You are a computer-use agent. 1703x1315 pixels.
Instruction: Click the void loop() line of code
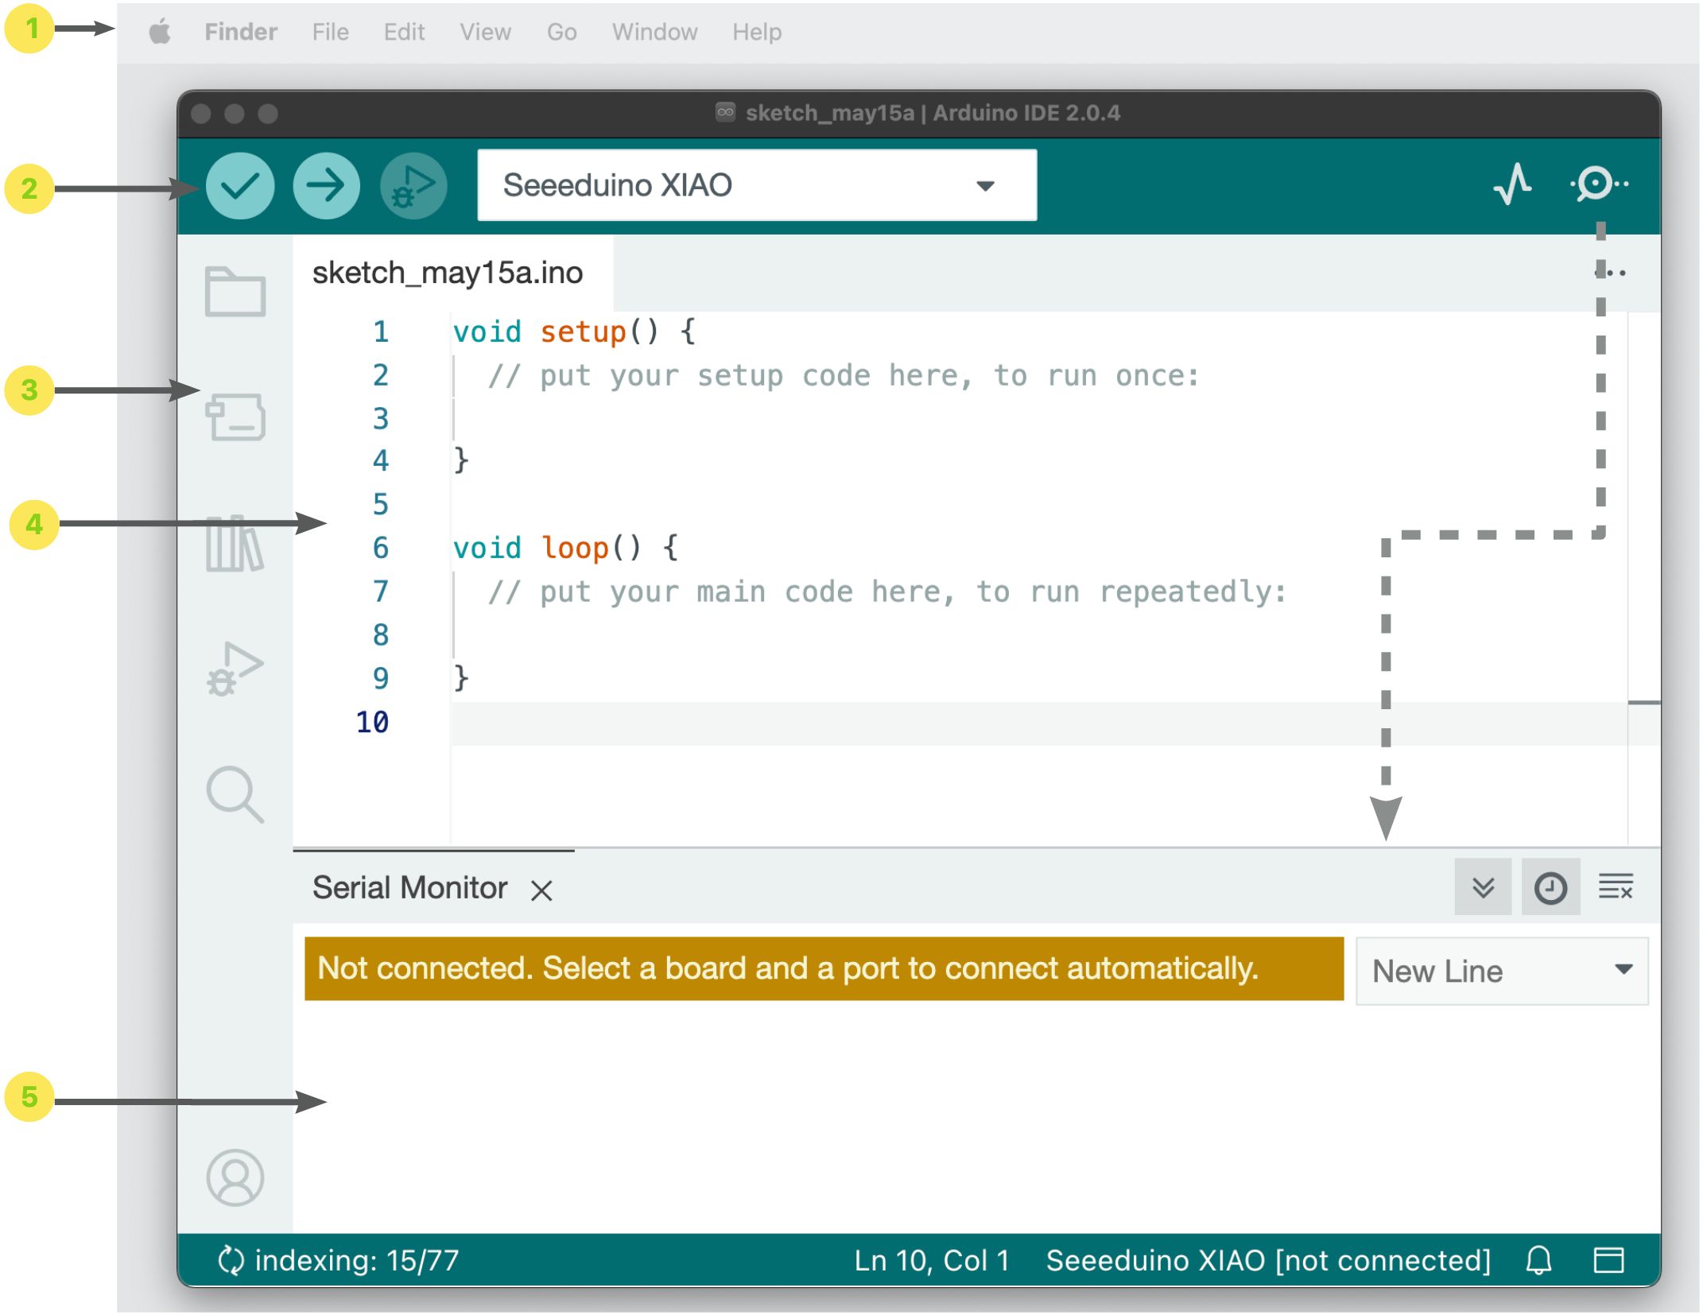[x=565, y=548]
